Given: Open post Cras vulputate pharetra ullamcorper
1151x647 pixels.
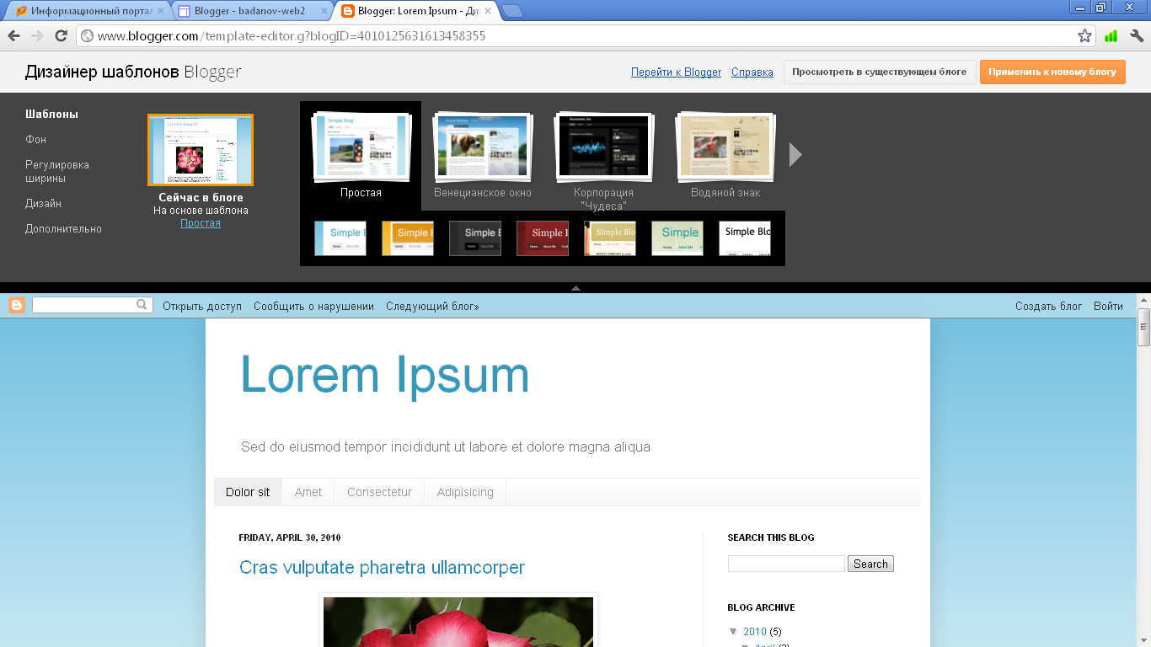Looking at the screenshot, I should 382,568.
